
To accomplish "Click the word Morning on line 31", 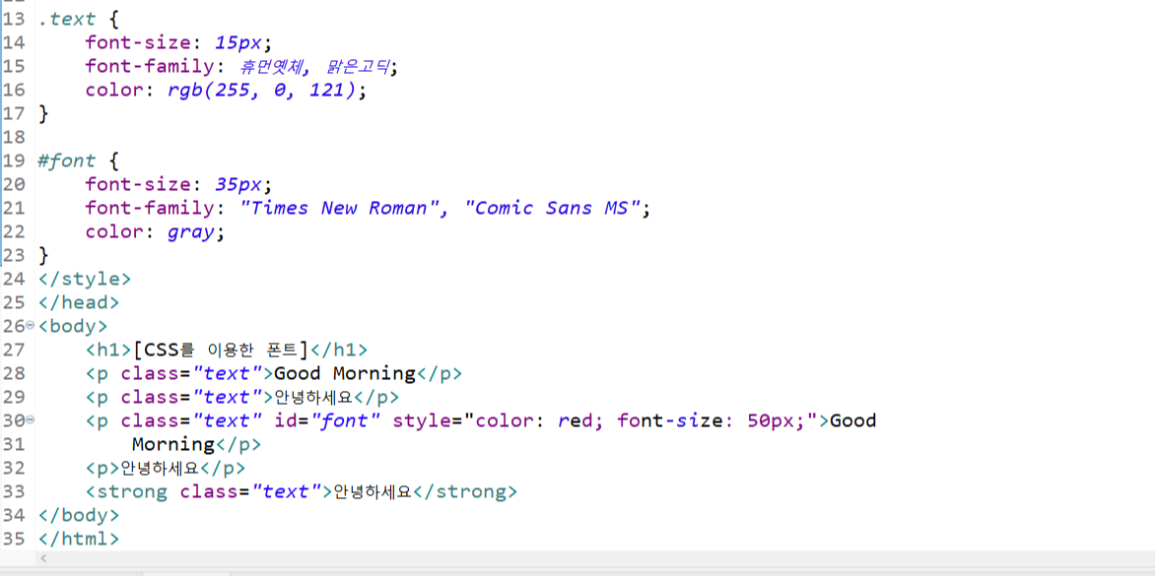I will tap(173, 444).
